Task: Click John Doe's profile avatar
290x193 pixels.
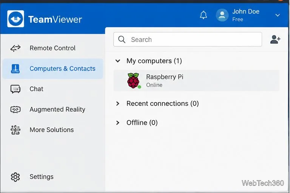Action: coord(222,15)
